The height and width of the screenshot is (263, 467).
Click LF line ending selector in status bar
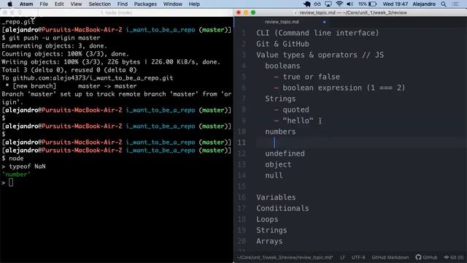pos(342,257)
